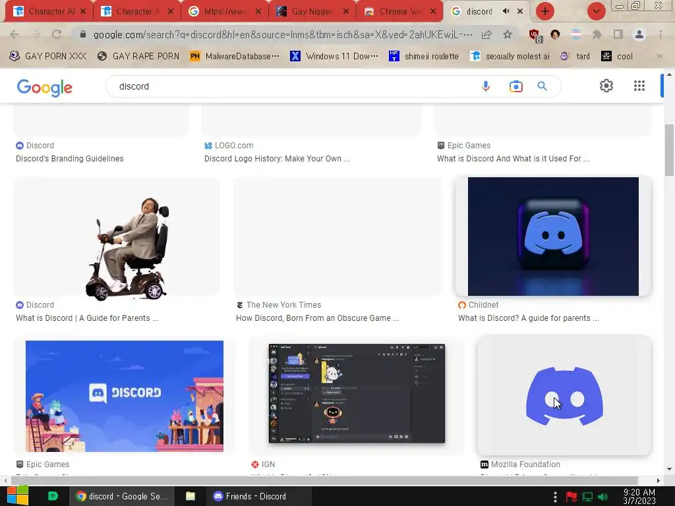Click the URL address bar
This screenshot has height=506, width=675.
283,34
